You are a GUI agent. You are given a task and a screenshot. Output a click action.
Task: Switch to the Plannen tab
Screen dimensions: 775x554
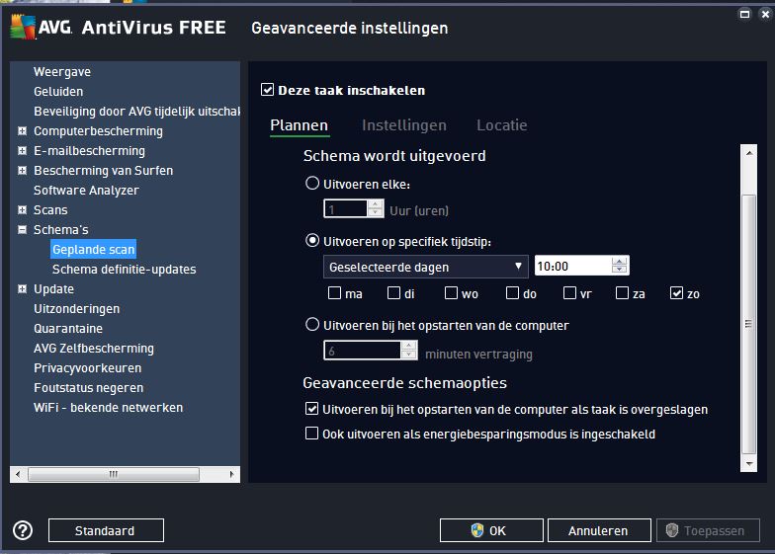tap(299, 125)
